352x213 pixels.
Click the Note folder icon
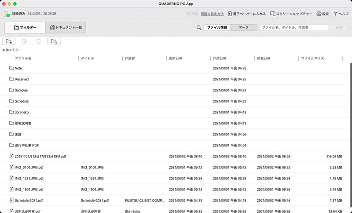11,68
